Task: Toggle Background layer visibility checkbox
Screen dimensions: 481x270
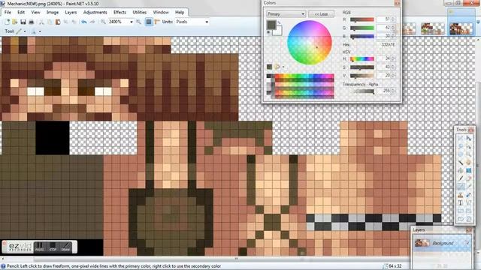Action: tap(467, 243)
